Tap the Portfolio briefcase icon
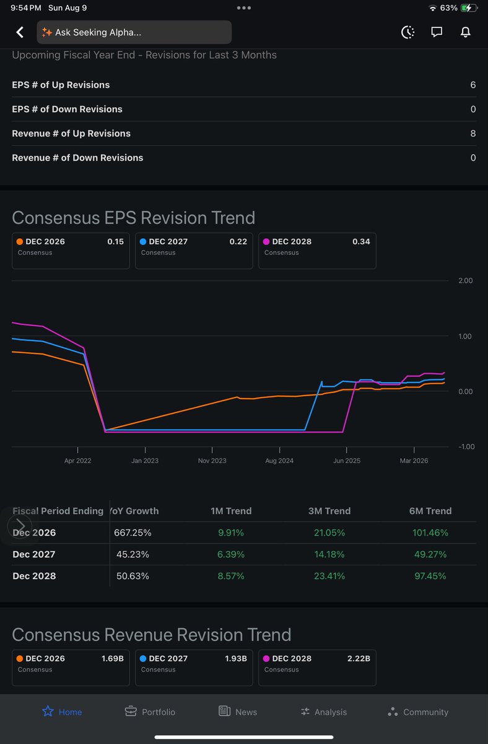 [131, 711]
